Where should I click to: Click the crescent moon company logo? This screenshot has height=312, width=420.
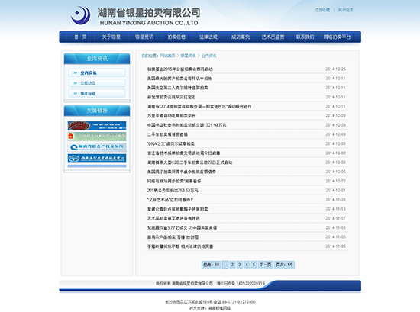pos(80,15)
